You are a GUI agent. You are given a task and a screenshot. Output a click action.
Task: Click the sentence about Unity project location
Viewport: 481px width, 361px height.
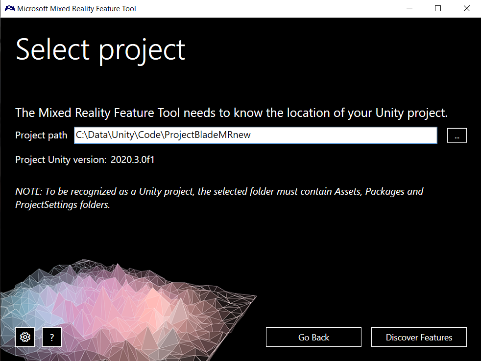click(x=231, y=113)
